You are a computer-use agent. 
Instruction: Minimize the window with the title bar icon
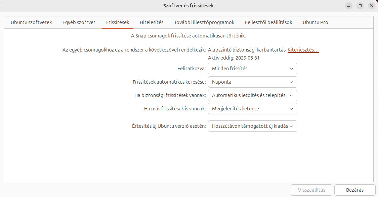pos(349,6)
